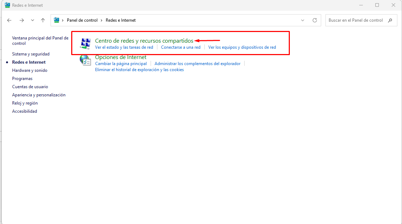This screenshot has height=224, width=402.
Task: Expand chevron after Panel de control breadcrumb
Action: point(102,20)
